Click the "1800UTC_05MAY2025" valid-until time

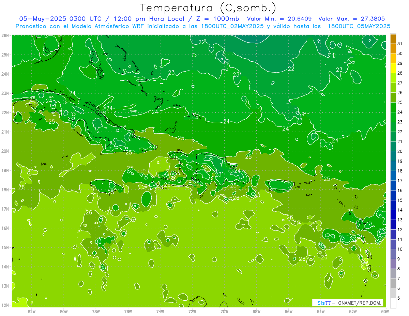pyautogui.click(x=359, y=26)
